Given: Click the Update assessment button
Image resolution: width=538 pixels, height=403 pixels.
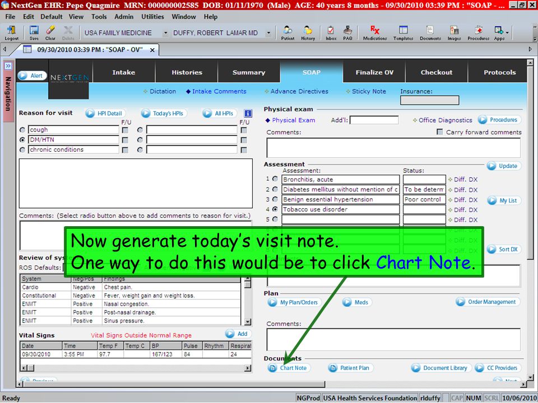Looking at the screenshot, I should [503, 166].
